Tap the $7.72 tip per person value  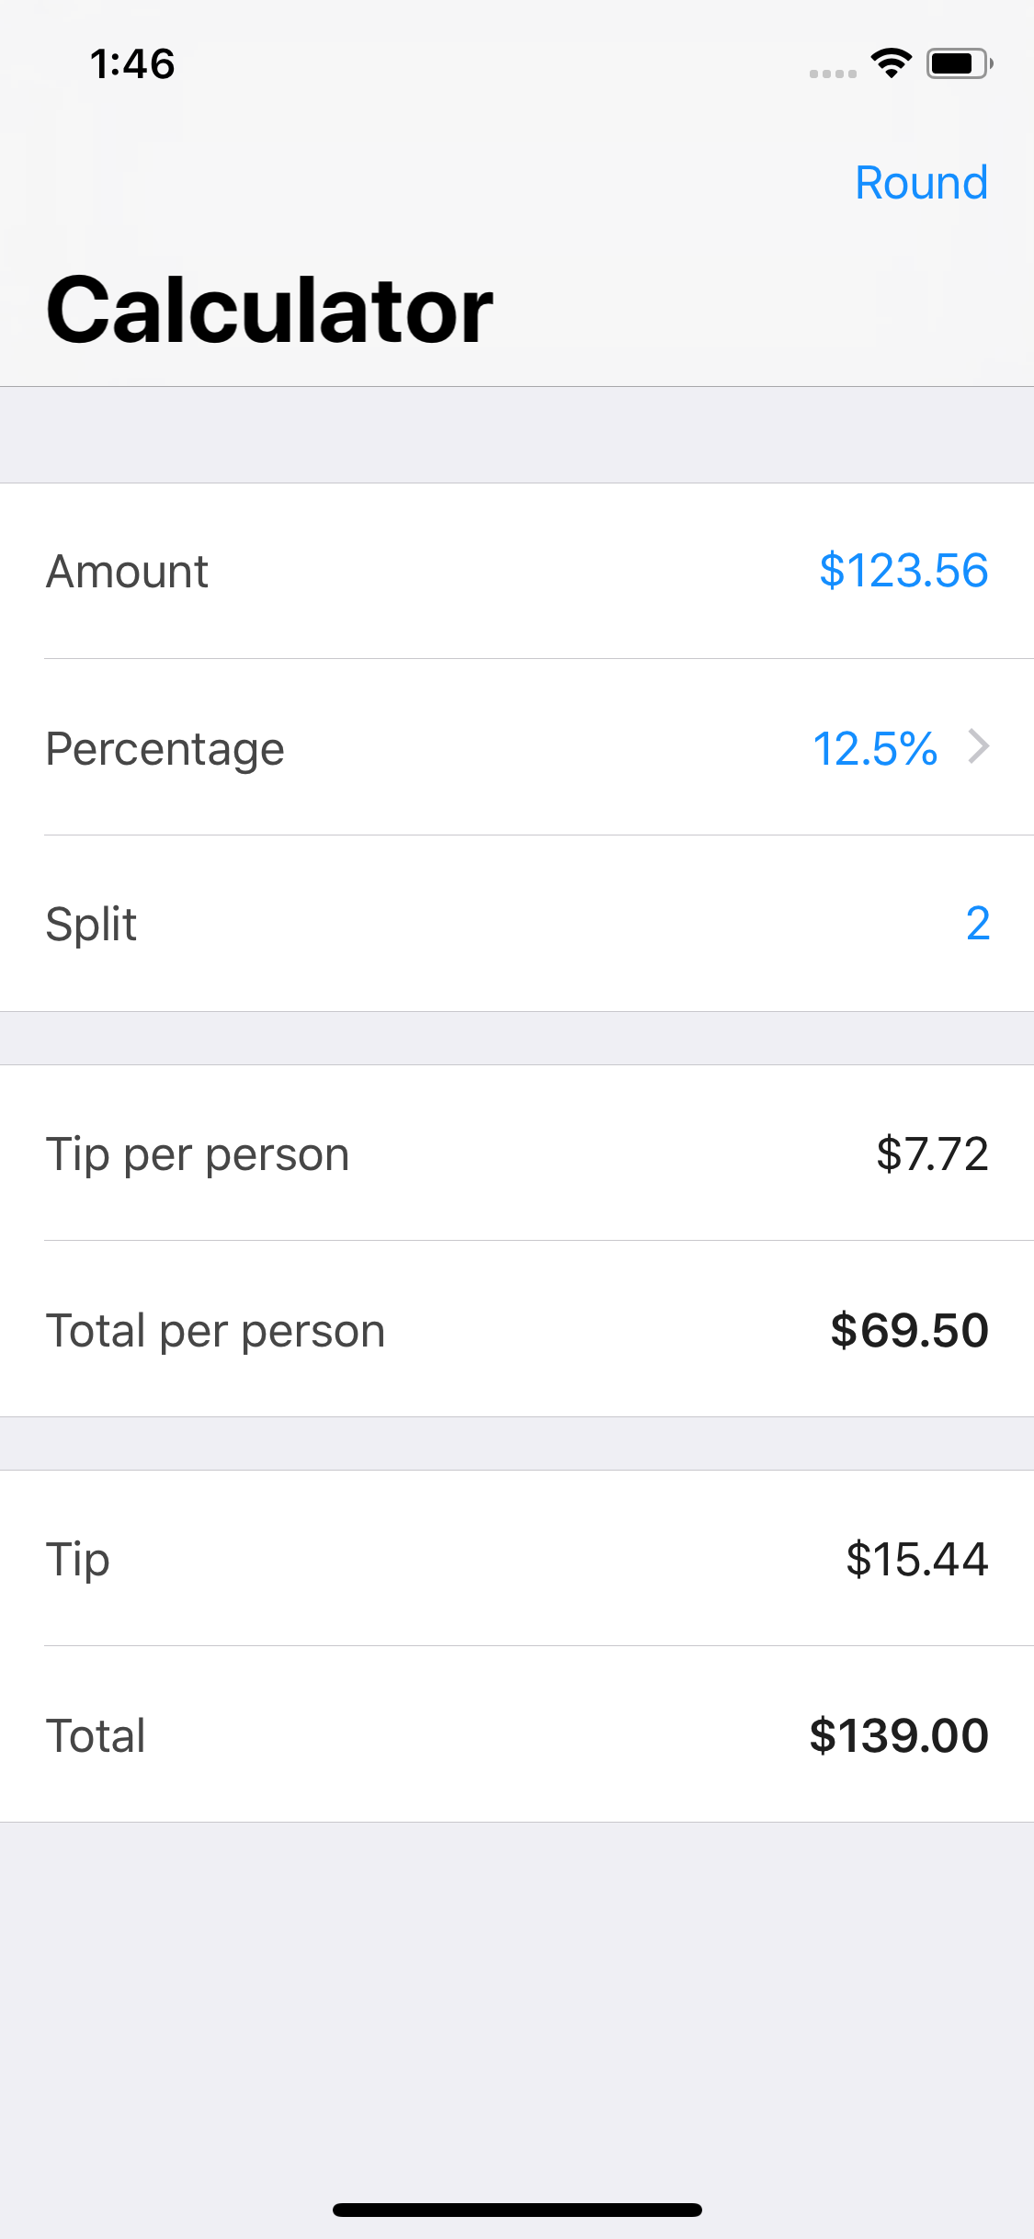[x=932, y=1154]
